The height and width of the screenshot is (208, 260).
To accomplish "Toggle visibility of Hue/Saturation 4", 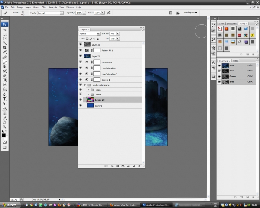I will tap(81, 68).
